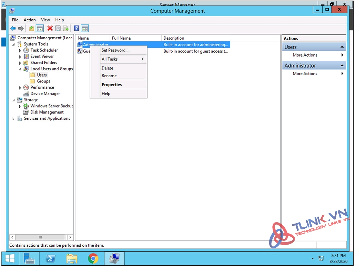
Task: Choose Set Password from context menu
Action: 115,50
